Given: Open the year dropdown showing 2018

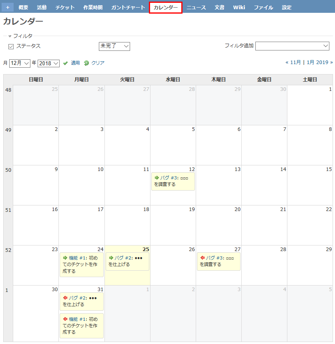Looking at the screenshot, I should click(48, 63).
